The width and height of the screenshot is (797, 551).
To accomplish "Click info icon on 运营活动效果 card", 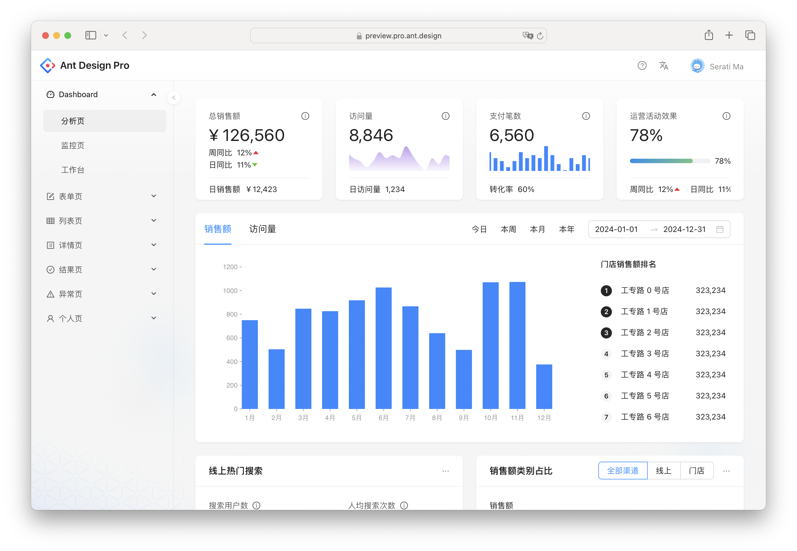I will (x=726, y=116).
